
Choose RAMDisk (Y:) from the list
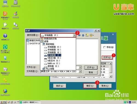[52, 63]
